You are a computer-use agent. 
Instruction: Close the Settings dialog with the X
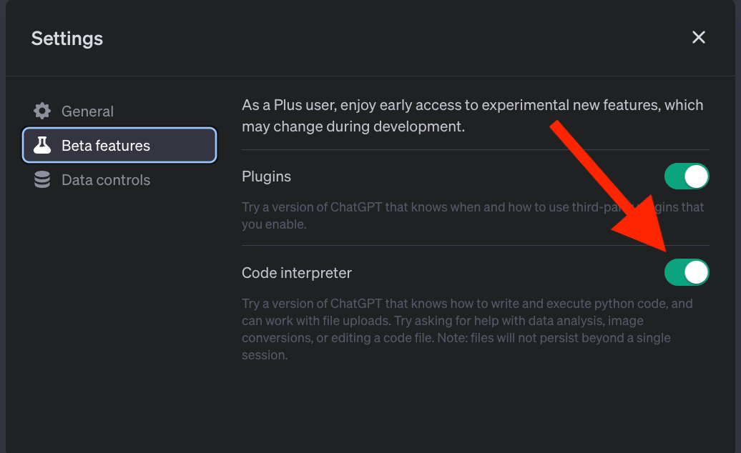pos(699,37)
